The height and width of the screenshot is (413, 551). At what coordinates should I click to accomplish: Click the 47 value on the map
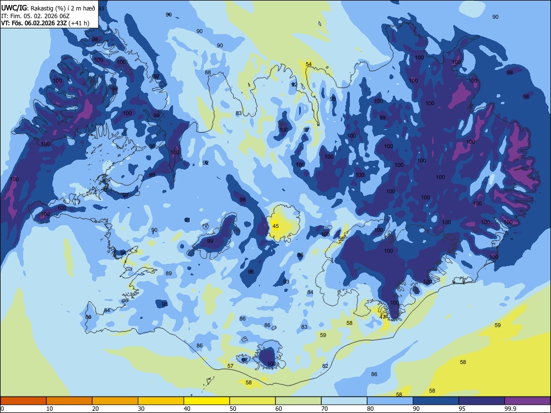point(383,317)
